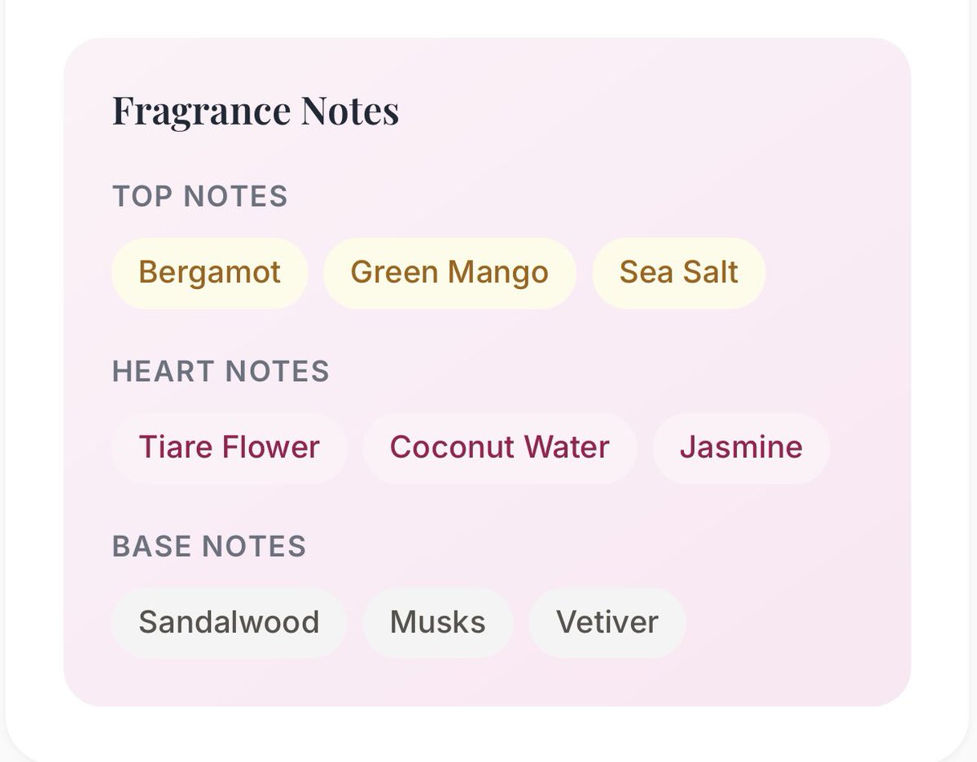The width and height of the screenshot is (977, 762).
Task: Click the BASE NOTES section label
Action: (209, 546)
